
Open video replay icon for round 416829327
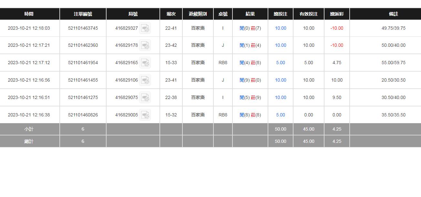click(x=145, y=28)
